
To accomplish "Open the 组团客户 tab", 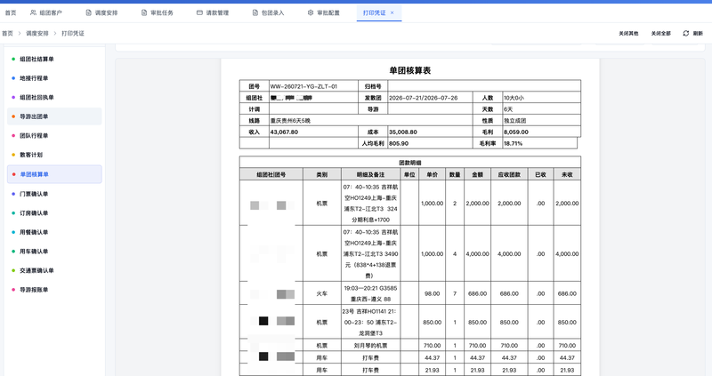I will [x=46, y=12].
